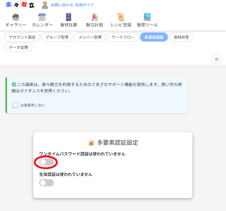
Task: Check the 以後表示しない checkbox
Action: pyautogui.click(x=15, y=105)
